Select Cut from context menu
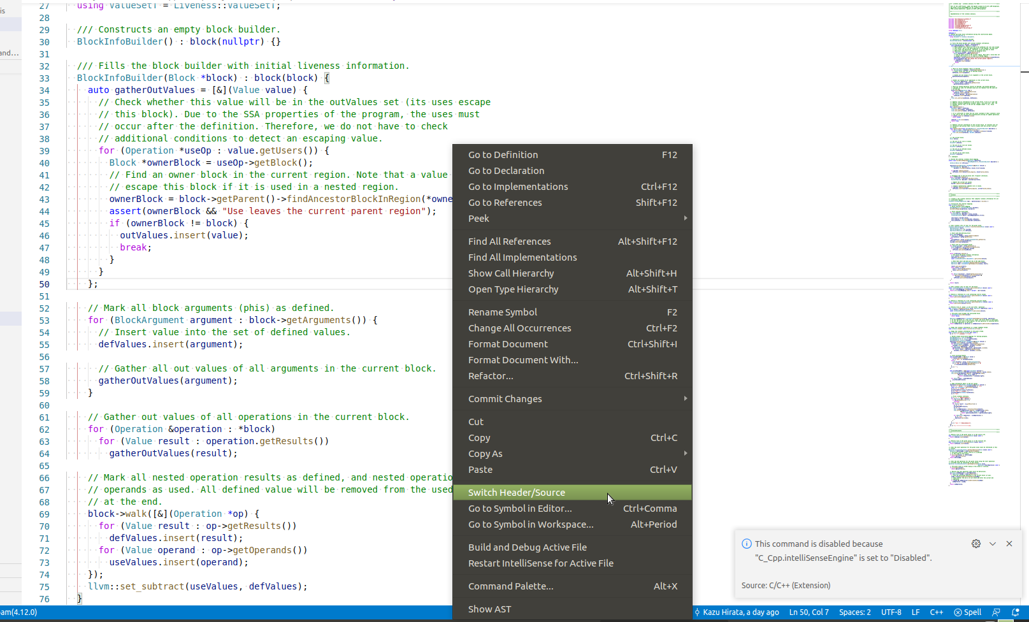The height and width of the screenshot is (622, 1029). point(572,422)
